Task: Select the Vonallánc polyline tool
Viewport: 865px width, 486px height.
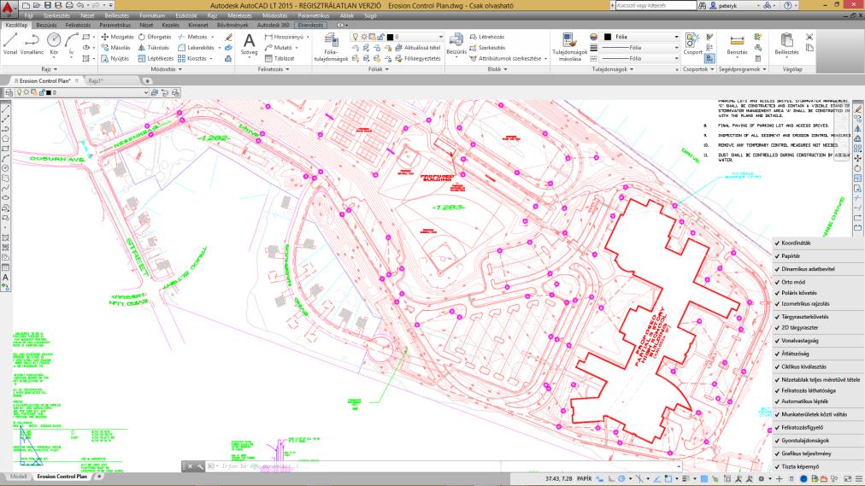Action: pyautogui.click(x=32, y=44)
